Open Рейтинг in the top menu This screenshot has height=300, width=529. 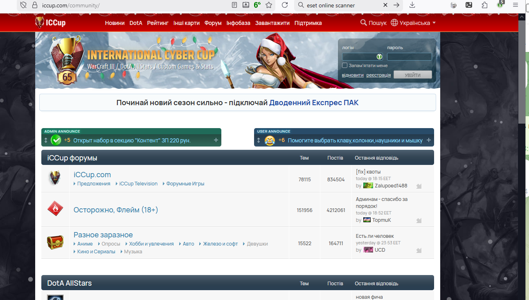(158, 23)
